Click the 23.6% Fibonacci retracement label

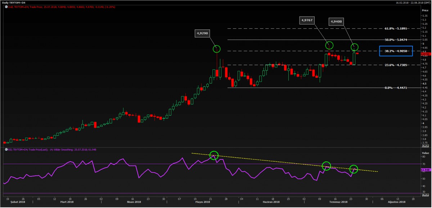coord(396,65)
